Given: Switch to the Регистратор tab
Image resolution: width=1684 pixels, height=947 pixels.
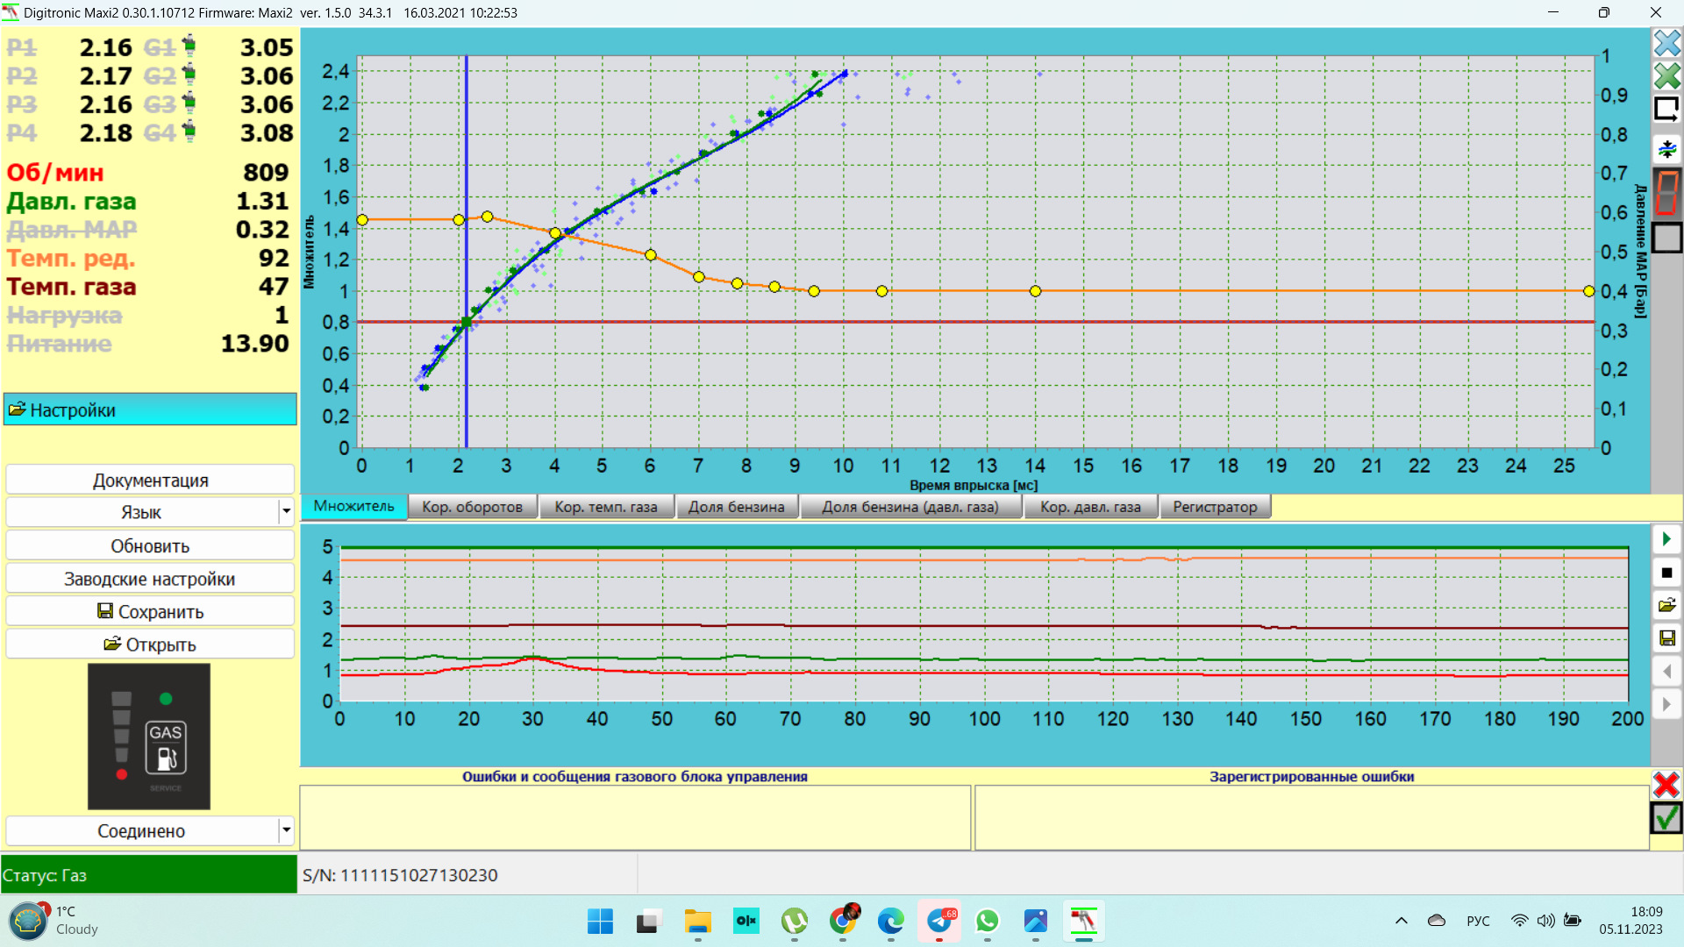Looking at the screenshot, I should tap(1215, 507).
